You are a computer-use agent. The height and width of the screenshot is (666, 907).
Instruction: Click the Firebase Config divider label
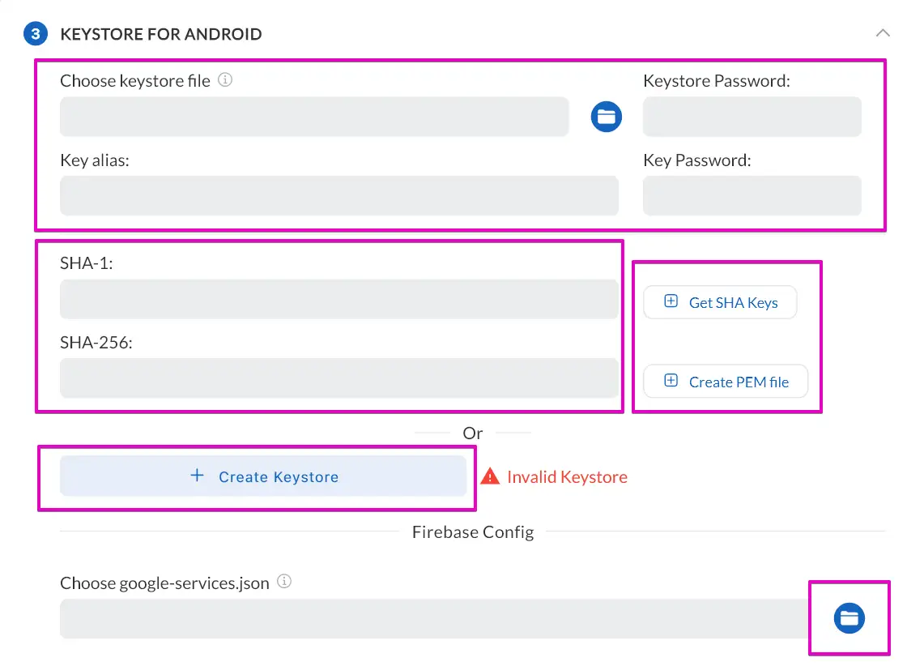(x=473, y=532)
